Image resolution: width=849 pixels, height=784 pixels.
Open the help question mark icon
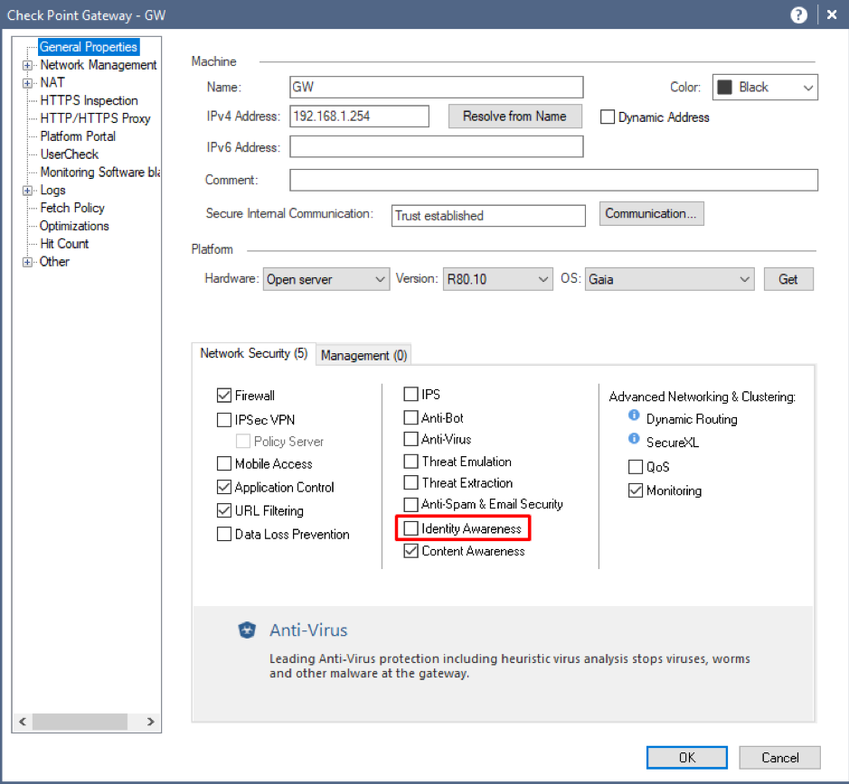pyautogui.click(x=798, y=14)
